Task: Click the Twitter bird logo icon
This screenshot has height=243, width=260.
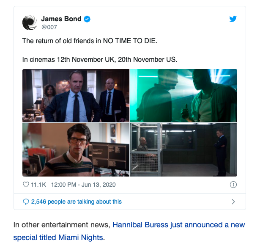Action: (233, 19)
